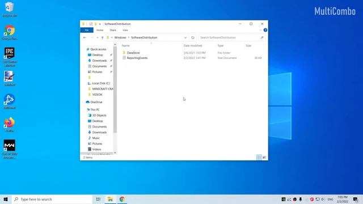Open the File menu tab
The image size is (363, 204).
point(87,30)
